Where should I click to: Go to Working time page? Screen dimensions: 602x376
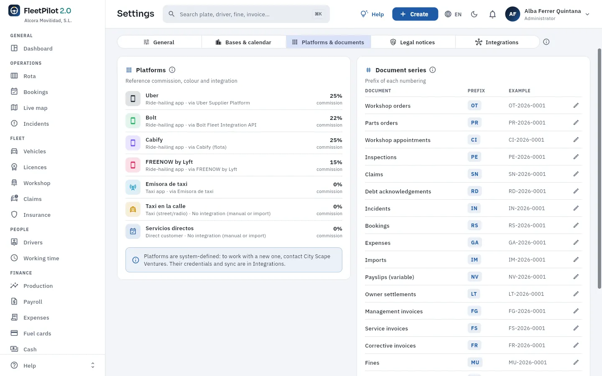pos(53,258)
